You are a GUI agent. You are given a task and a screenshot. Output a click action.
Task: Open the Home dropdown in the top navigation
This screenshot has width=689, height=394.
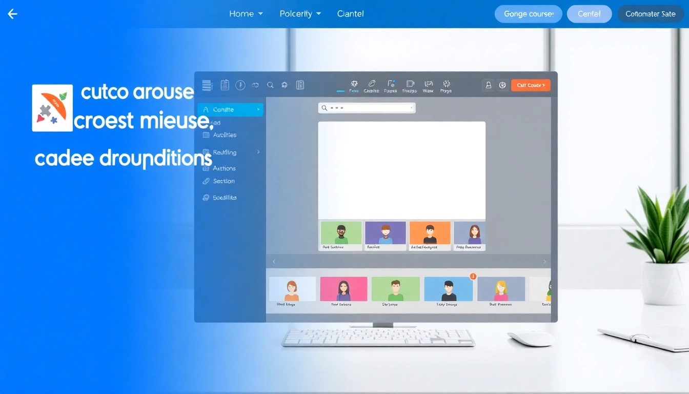tap(246, 14)
